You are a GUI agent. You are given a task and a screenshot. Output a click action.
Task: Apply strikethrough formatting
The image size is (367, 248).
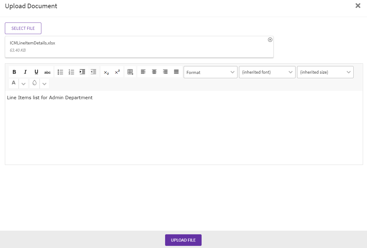pyautogui.click(x=47, y=72)
